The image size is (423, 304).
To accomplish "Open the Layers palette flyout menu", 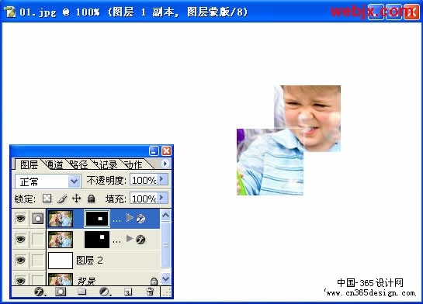I will [x=165, y=164].
